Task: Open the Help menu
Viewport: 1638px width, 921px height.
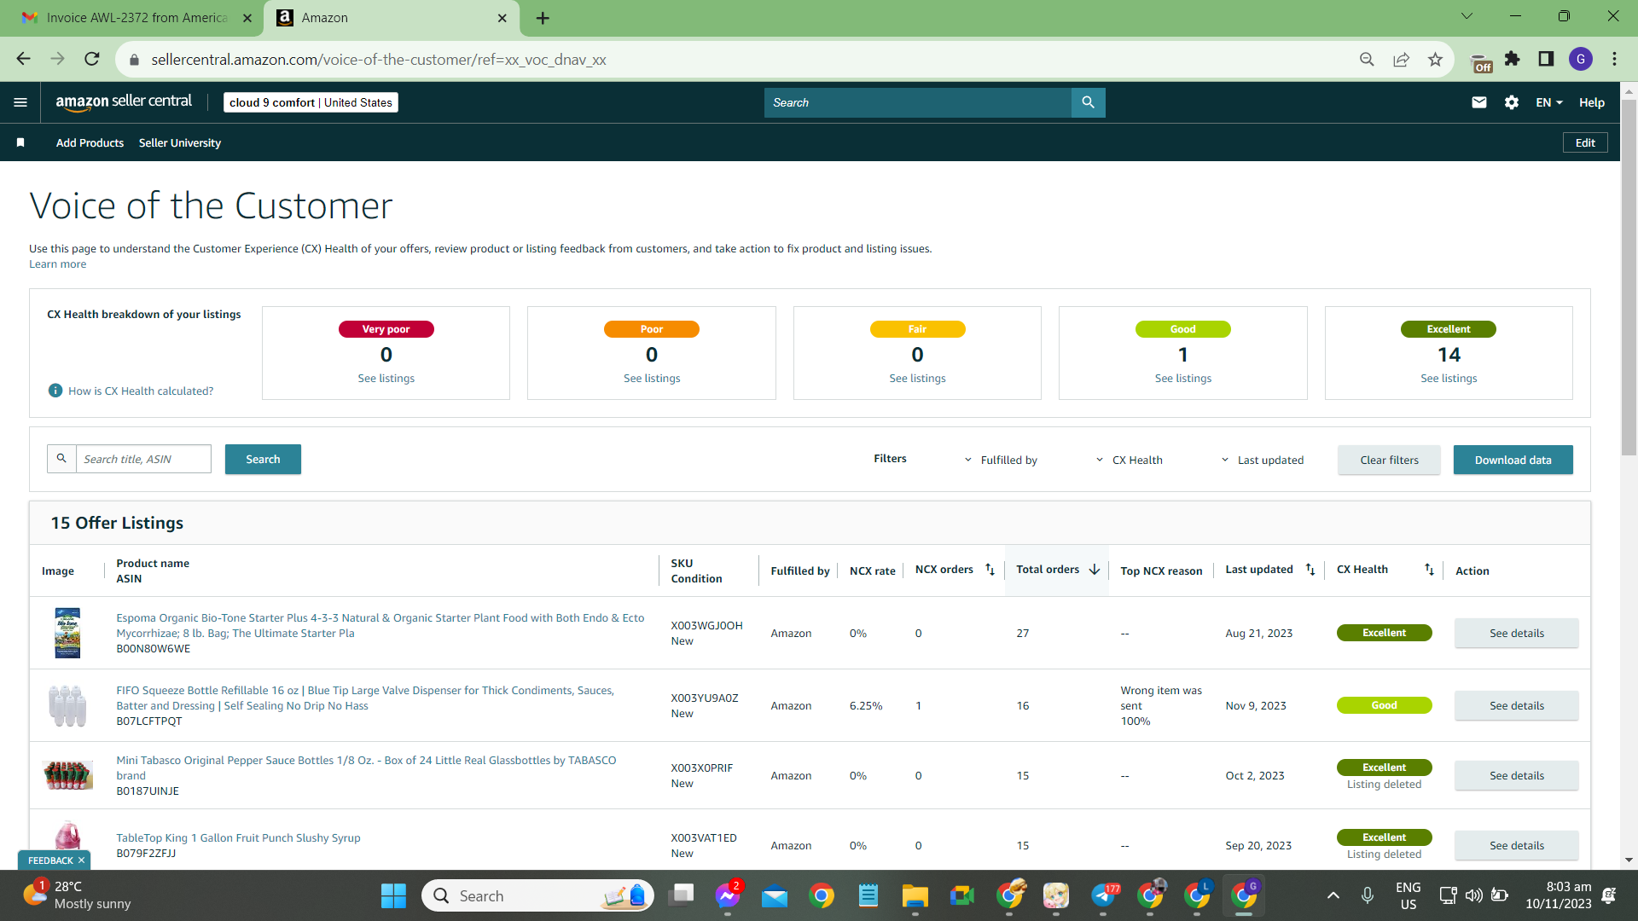Action: point(1591,102)
